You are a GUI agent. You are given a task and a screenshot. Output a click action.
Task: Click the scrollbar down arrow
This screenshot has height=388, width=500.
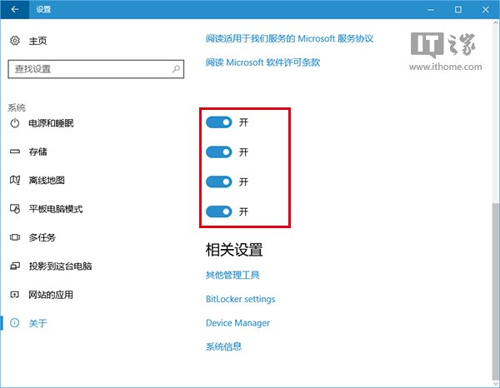pyautogui.click(x=496, y=383)
